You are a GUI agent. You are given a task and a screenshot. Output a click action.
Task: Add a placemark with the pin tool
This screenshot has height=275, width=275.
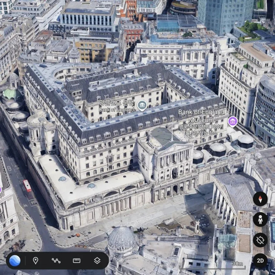click(36, 261)
